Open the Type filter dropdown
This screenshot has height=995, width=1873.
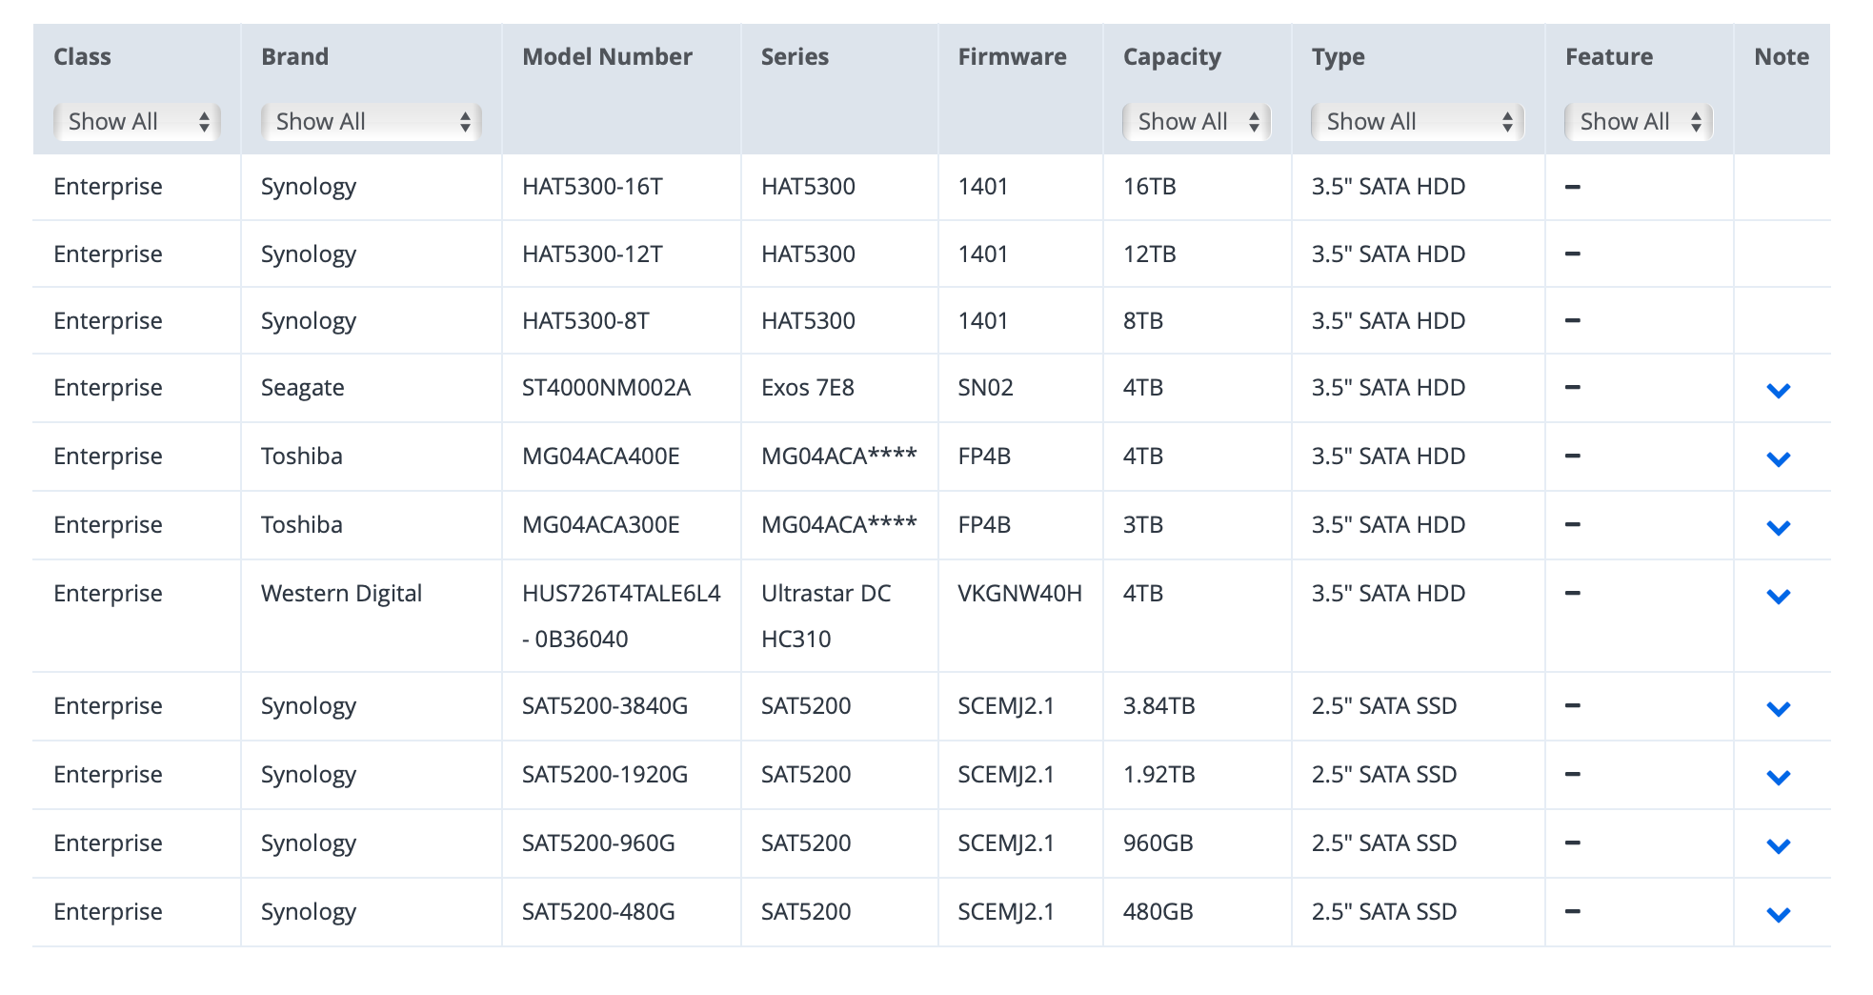click(x=1418, y=122)
